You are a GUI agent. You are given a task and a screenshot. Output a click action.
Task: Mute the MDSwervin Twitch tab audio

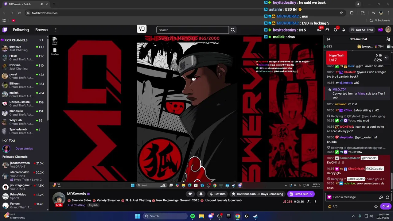click(41, 4)
